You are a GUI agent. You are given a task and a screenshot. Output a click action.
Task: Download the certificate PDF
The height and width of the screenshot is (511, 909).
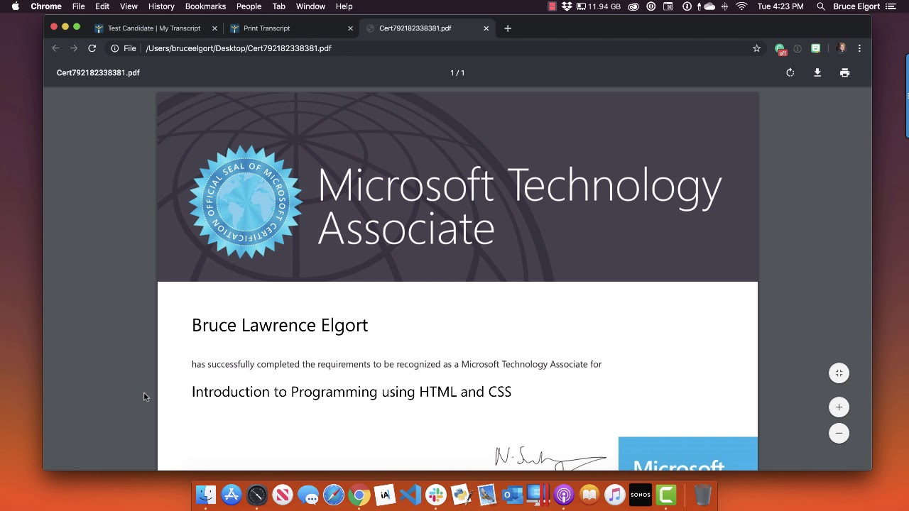pyautogui.click(x=817, y=72)
